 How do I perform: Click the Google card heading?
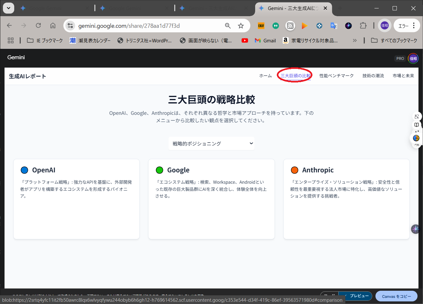tap(178, 170)
